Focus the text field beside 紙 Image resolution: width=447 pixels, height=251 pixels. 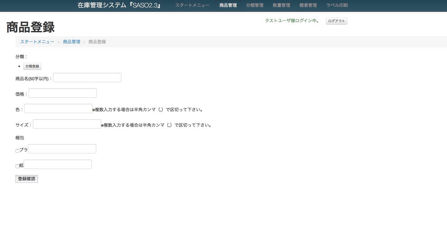(x=58, y=164)
